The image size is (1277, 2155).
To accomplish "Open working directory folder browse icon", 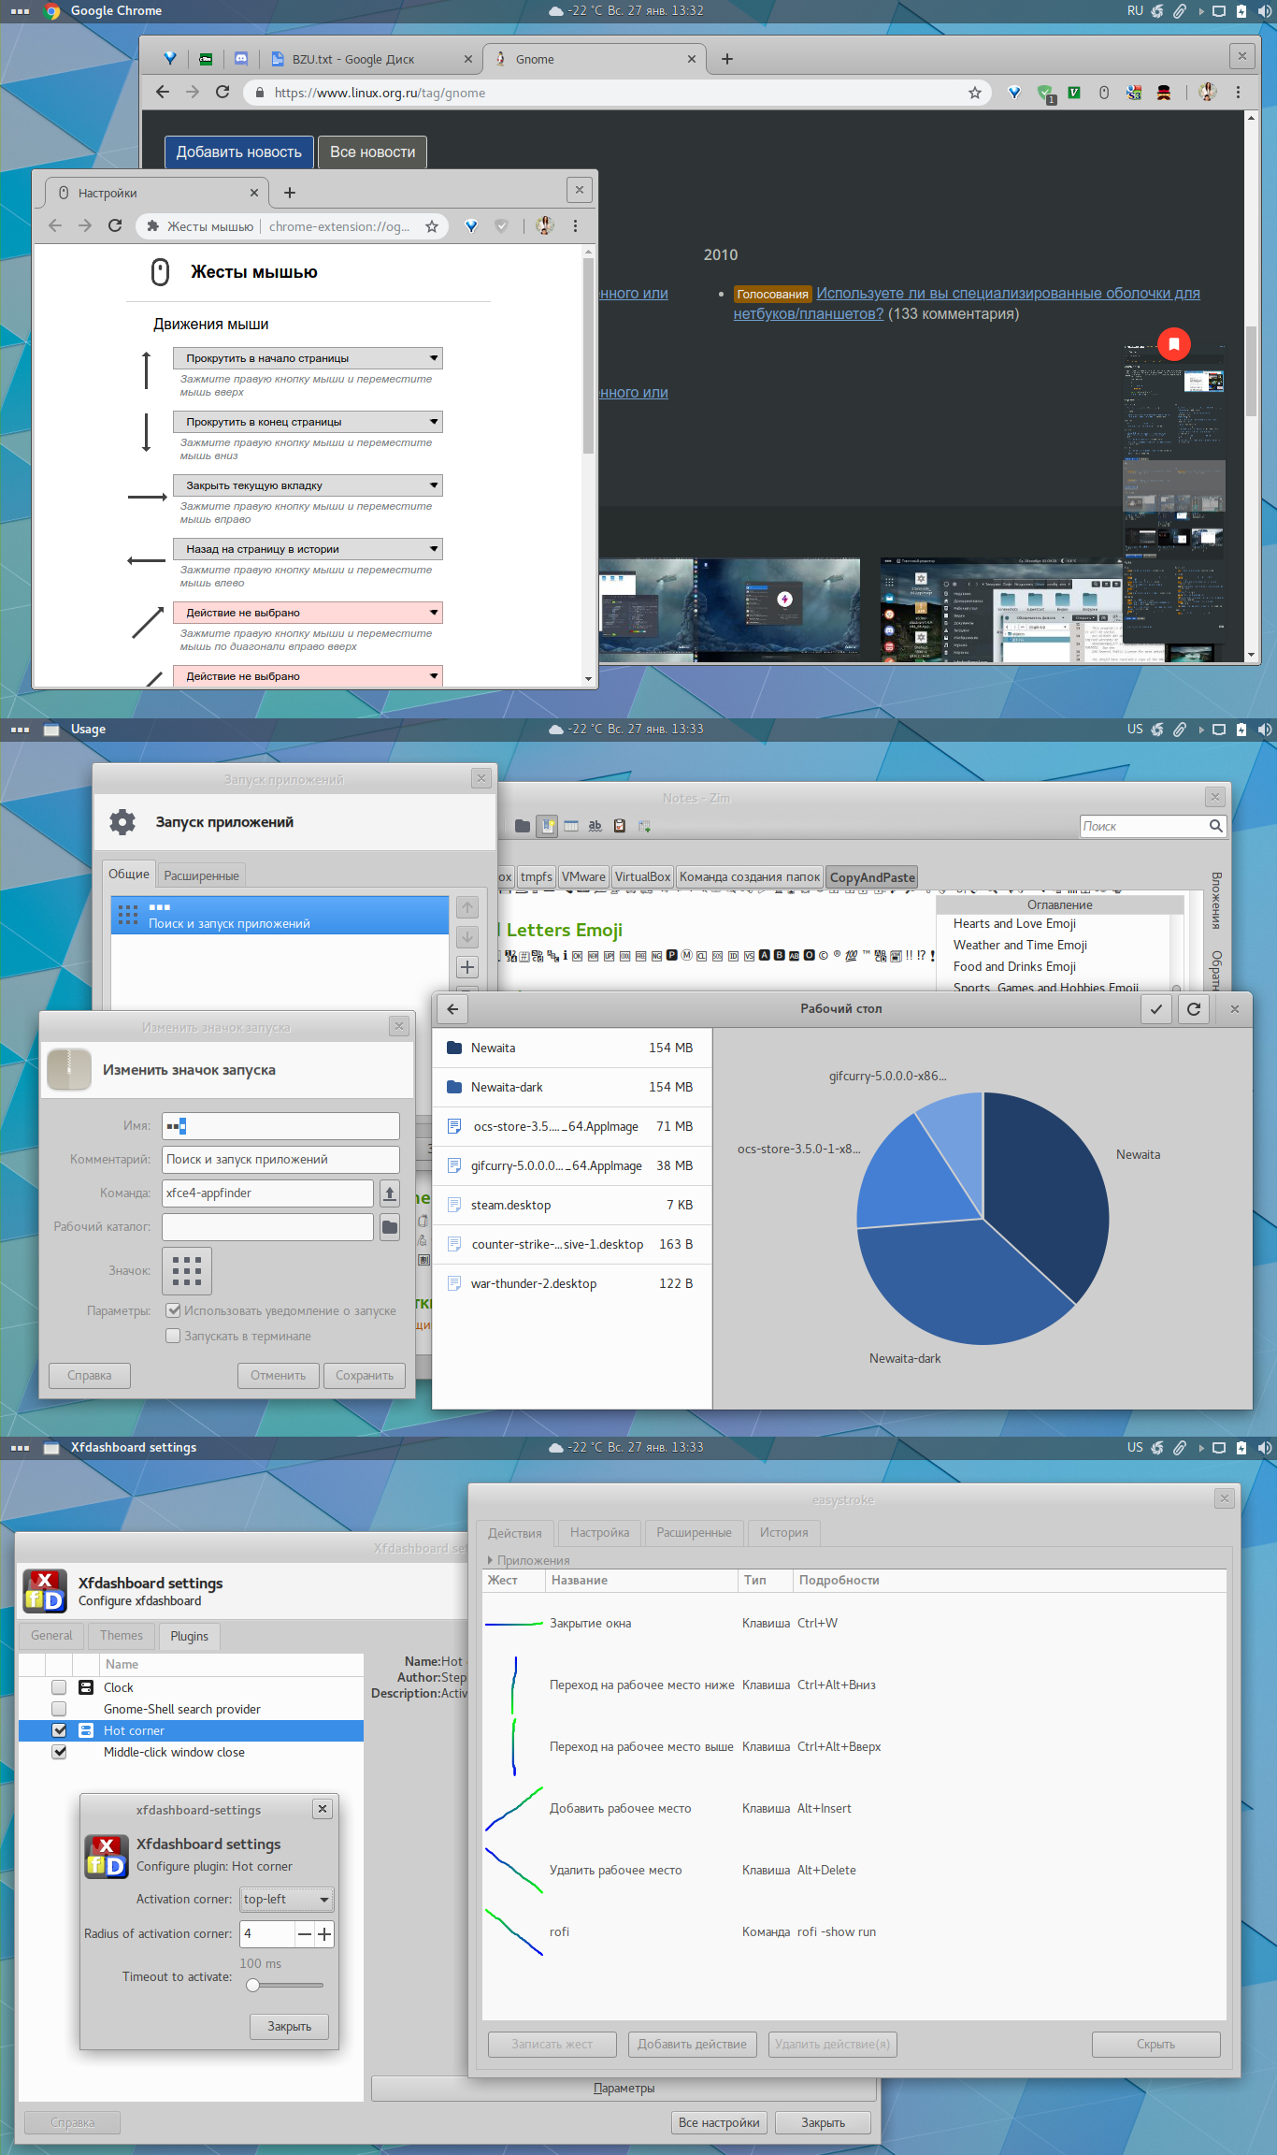I will pyautogui.click(x=390, y=1226).
